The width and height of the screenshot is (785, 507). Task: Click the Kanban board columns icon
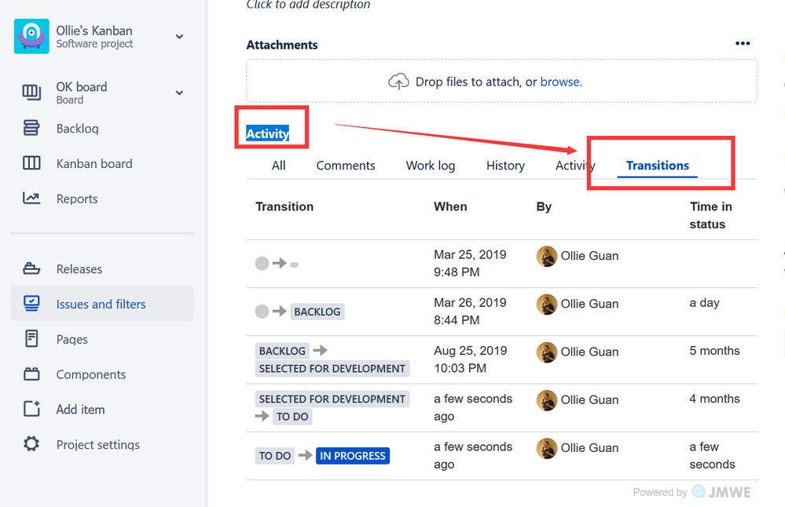(x=31, y=163)
